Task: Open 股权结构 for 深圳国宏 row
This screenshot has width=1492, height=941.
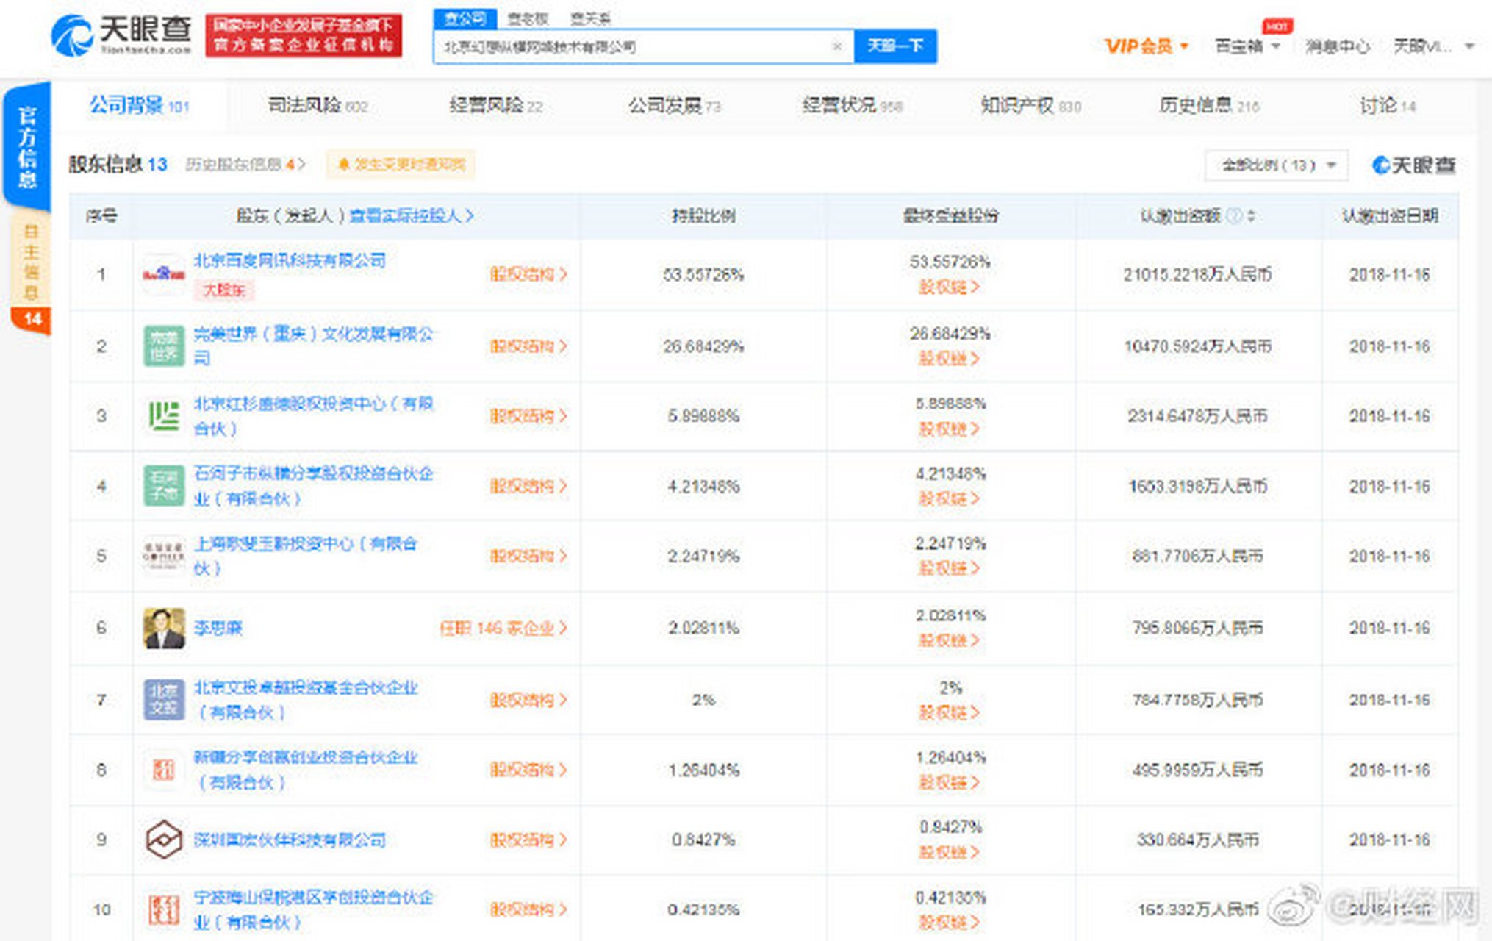Action: (x=528, y=840)
